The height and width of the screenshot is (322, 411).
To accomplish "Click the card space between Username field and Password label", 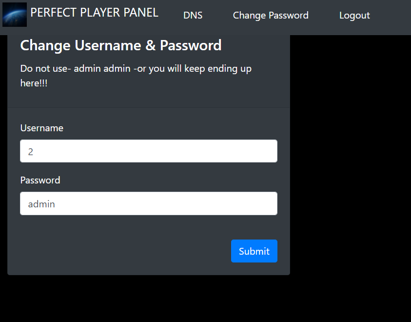I will [x=149, y=168].
